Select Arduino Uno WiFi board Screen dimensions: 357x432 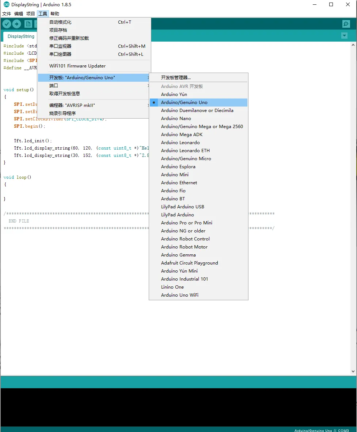click(198, 295)
